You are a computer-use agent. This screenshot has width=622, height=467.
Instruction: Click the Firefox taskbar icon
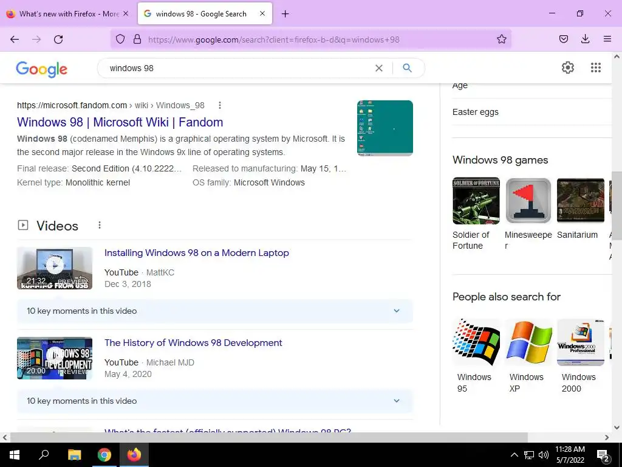point(134,455)
